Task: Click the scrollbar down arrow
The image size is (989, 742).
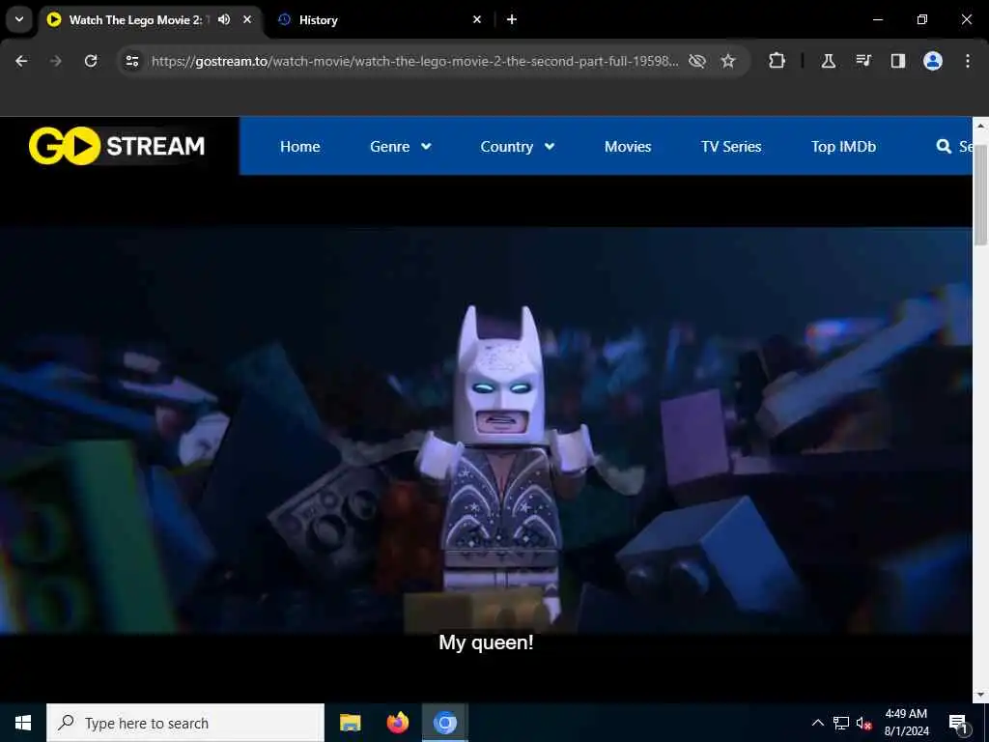Action: pos(980,695)
